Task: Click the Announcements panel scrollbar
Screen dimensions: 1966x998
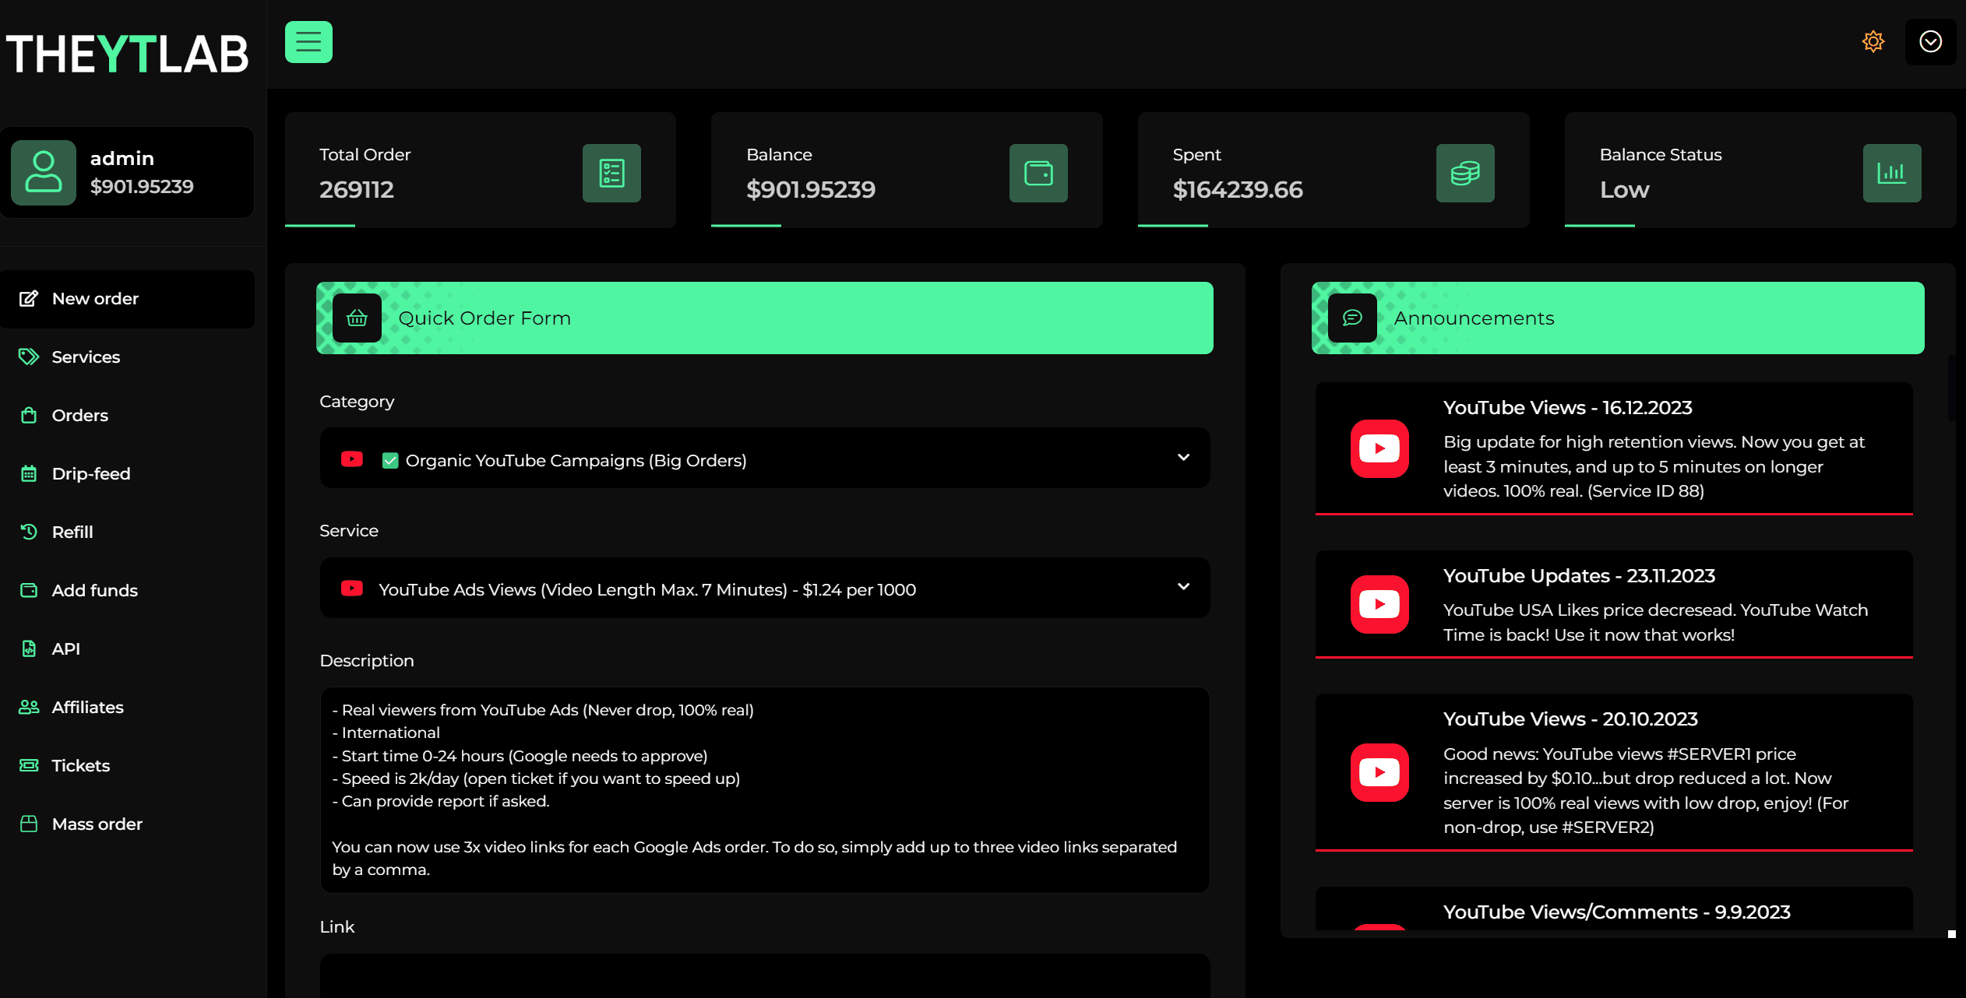Action: tap(1951, 389)
